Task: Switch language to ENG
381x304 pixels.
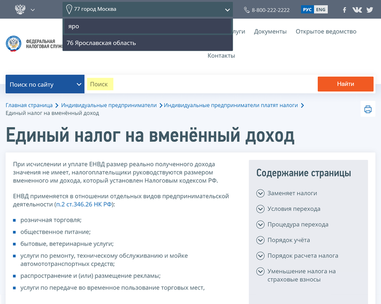Action: tap(321, 10)
